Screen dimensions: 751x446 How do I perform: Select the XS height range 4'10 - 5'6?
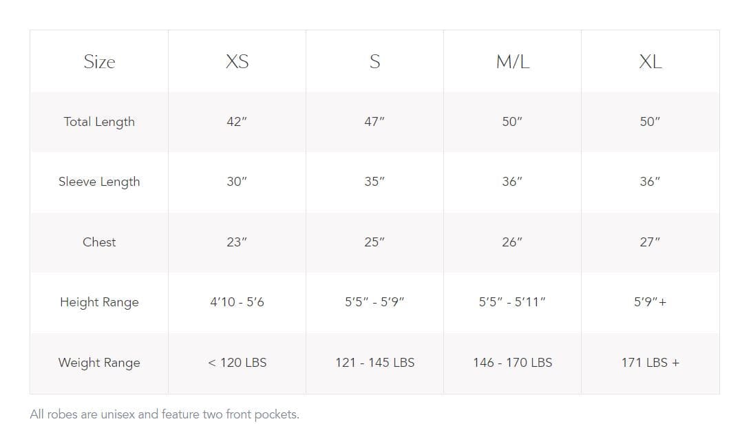237,302
